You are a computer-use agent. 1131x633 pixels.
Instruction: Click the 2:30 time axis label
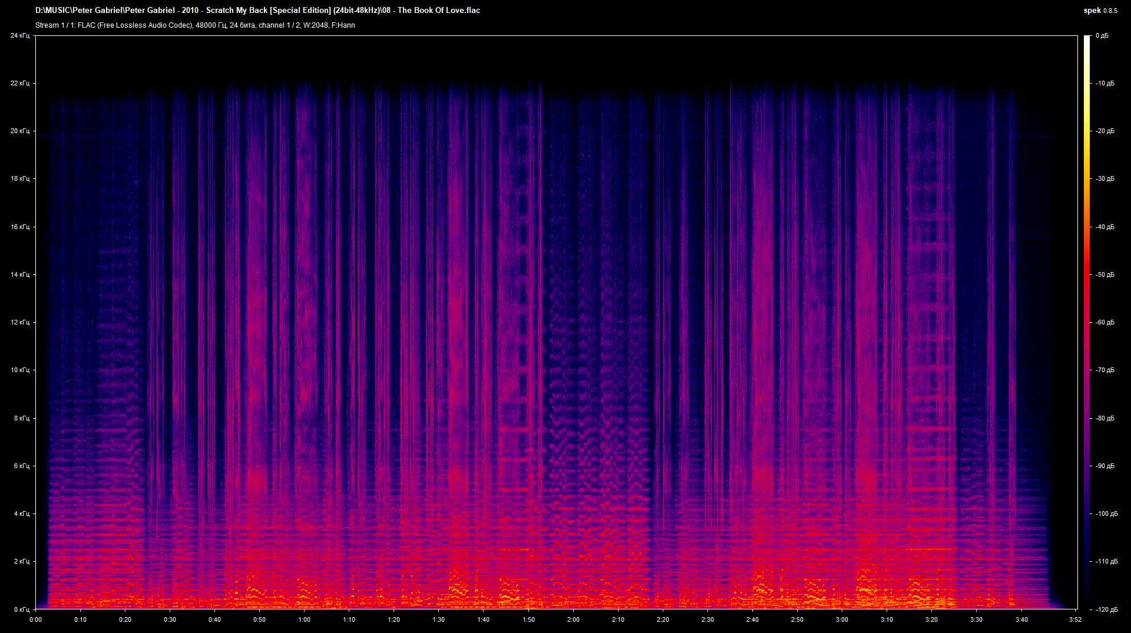[707, 619]
